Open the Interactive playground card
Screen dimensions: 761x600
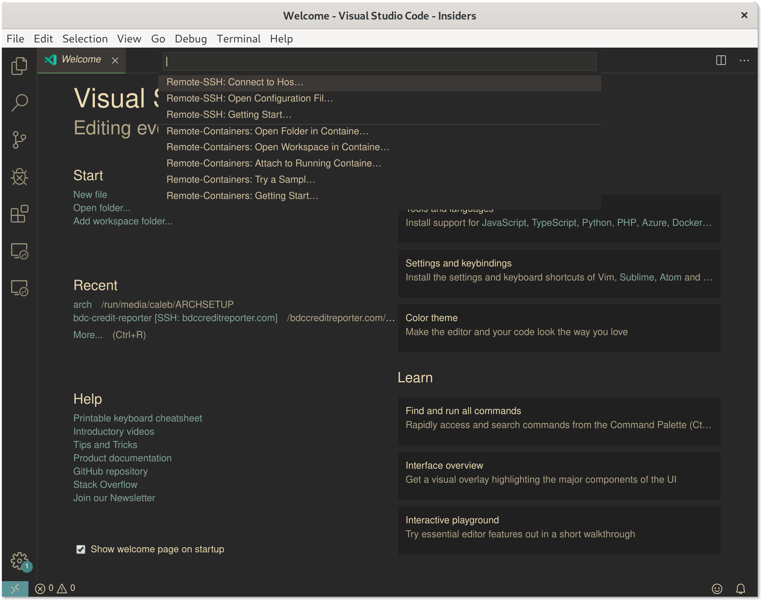click(559, 531)
